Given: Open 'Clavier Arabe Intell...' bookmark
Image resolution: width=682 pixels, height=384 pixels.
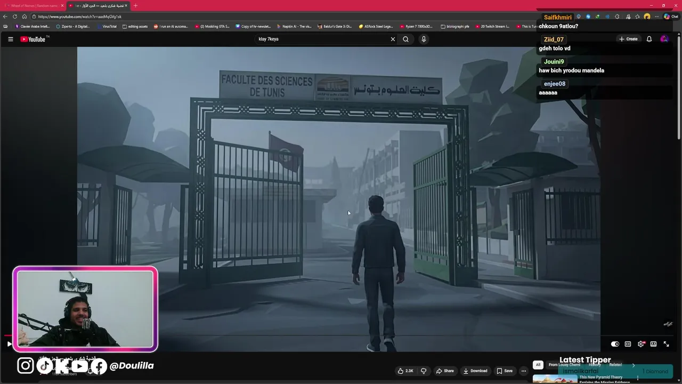Looking at the screenshot, I should pos(32,26).
